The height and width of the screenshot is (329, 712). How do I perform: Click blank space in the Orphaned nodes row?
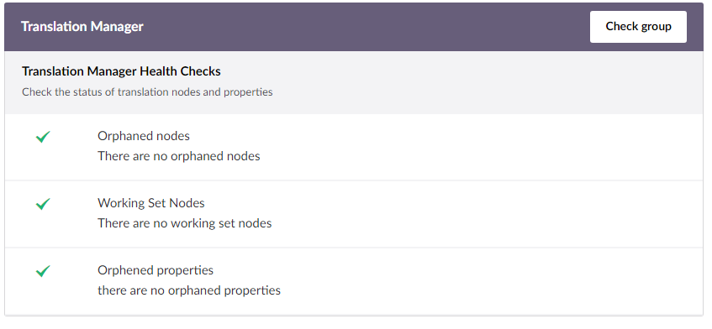point(454,147)
